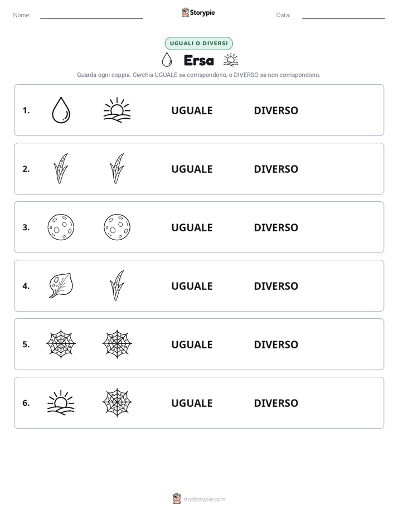The image size is (398, 515).
Task: Click the grass blade icon in row 4
Action: (x=117, y=285)
